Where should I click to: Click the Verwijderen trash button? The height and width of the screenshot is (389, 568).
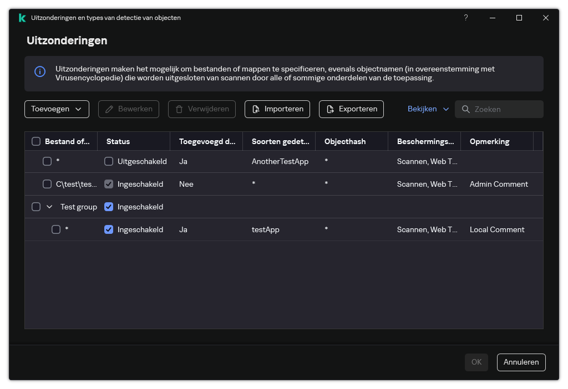pyautogui.click(x=202, y=109)
